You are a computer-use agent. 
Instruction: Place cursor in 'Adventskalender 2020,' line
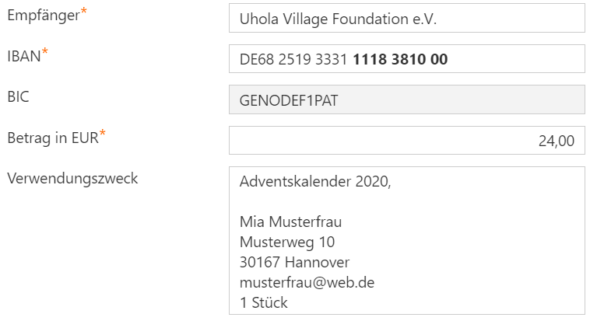coord(315,182)
